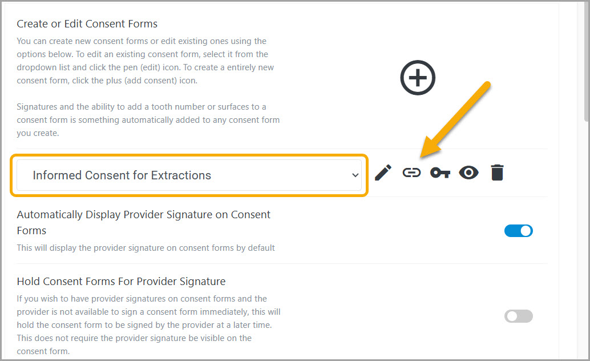This screenshot has height=361, width=590.
Task: Select the Informed Consent for Extractions text
Action: [122, 175]
